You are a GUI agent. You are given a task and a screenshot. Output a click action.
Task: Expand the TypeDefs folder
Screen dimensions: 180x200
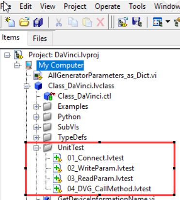(x=36, y=137)
